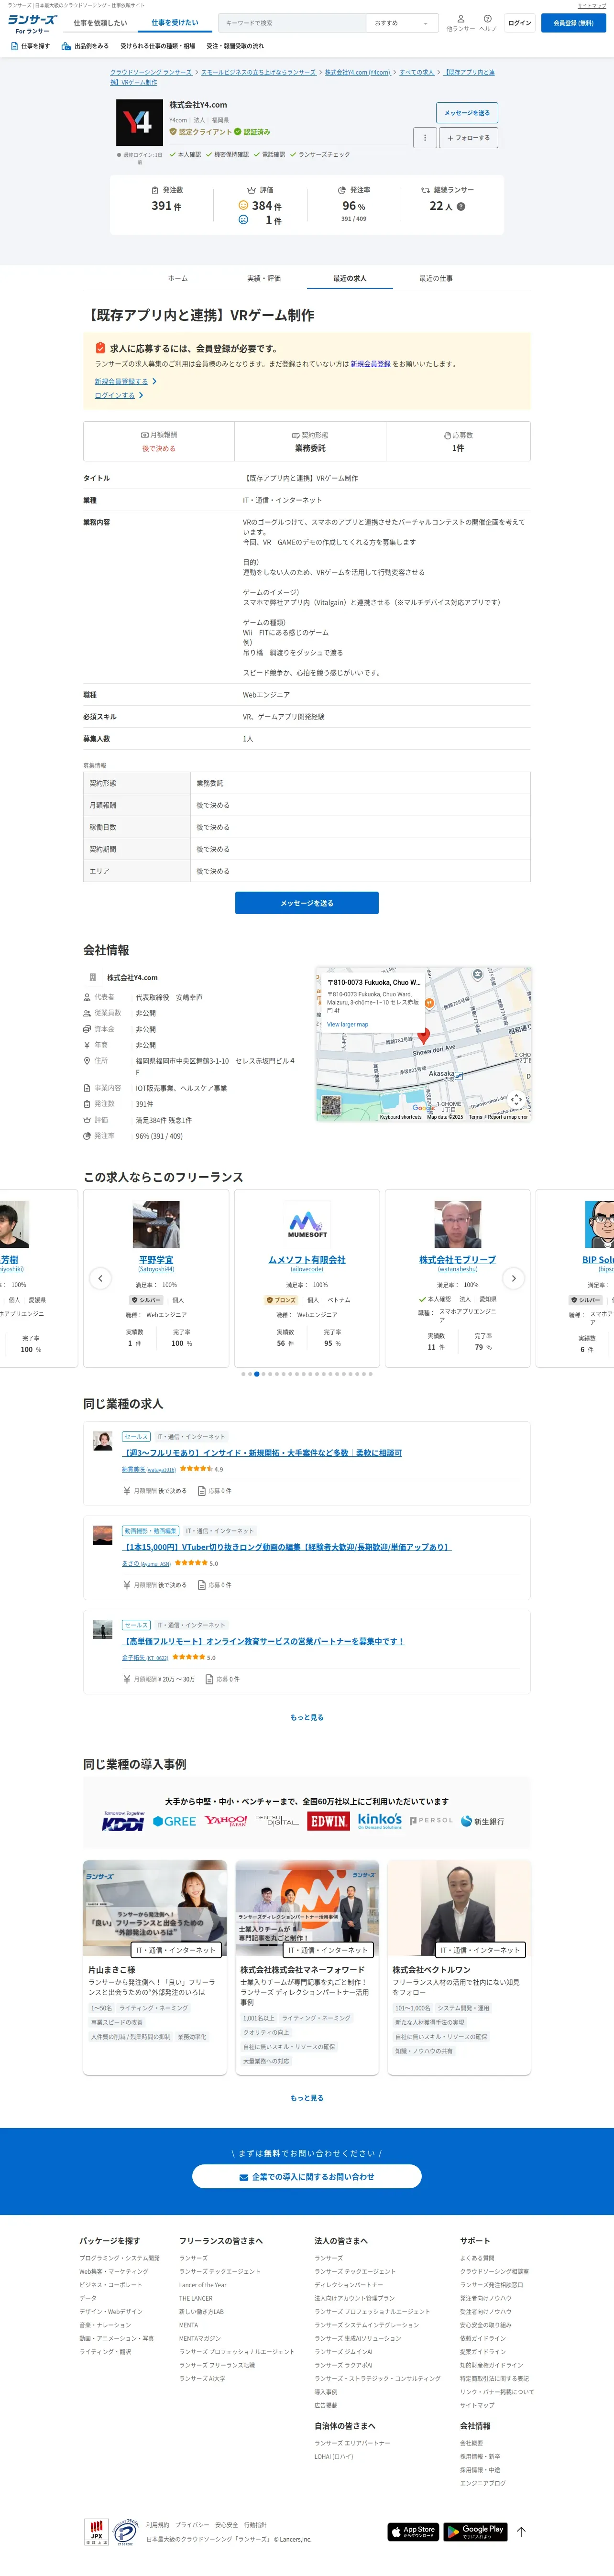Click the help icon beside 継続ランサー
Image resolution: width=614 pixels, height=2576 pixels.
pos(461,207)
